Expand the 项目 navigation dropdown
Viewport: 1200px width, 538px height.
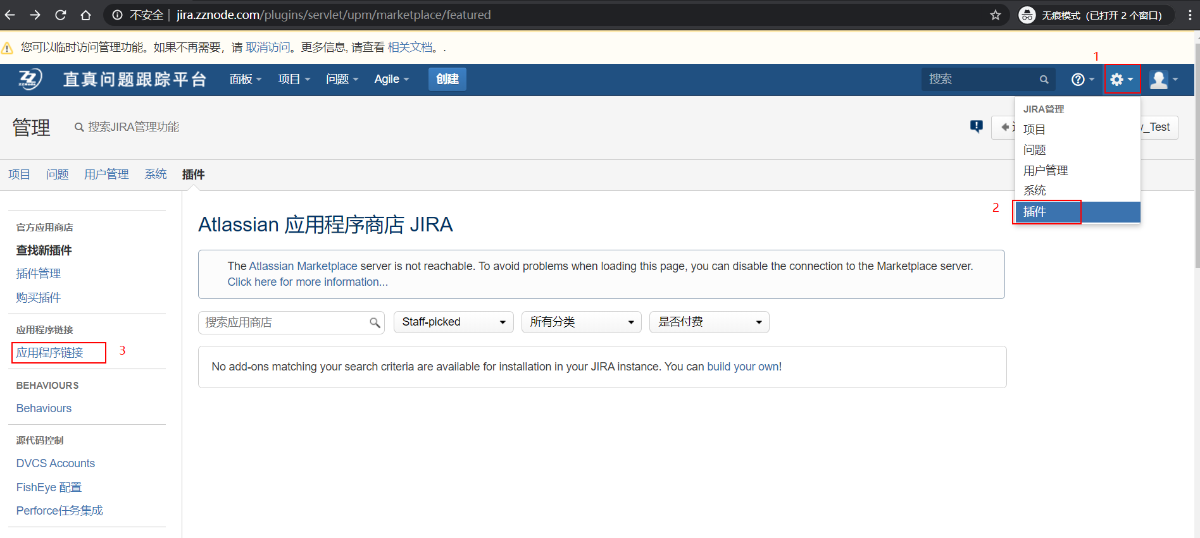(294, 79)
